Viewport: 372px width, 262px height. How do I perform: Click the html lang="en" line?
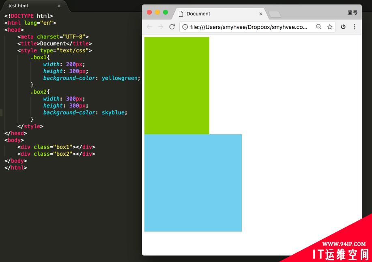click(x=30, y=23)
